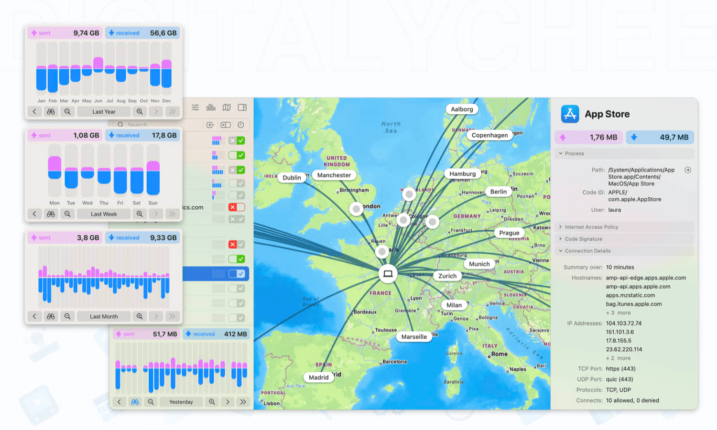Show the traffic bar chart view
This screenshot has width=717, height=430.
pyautogui.click(x=211, y=107)
